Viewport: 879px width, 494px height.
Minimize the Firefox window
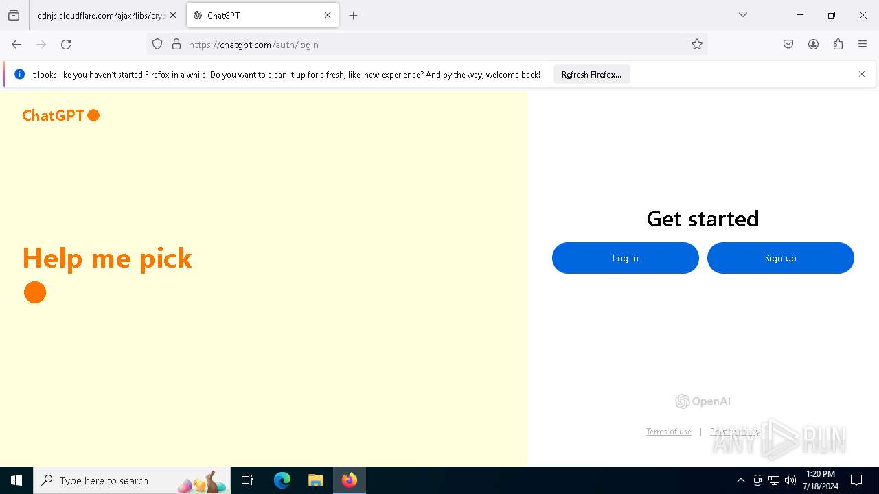(800, 15)
